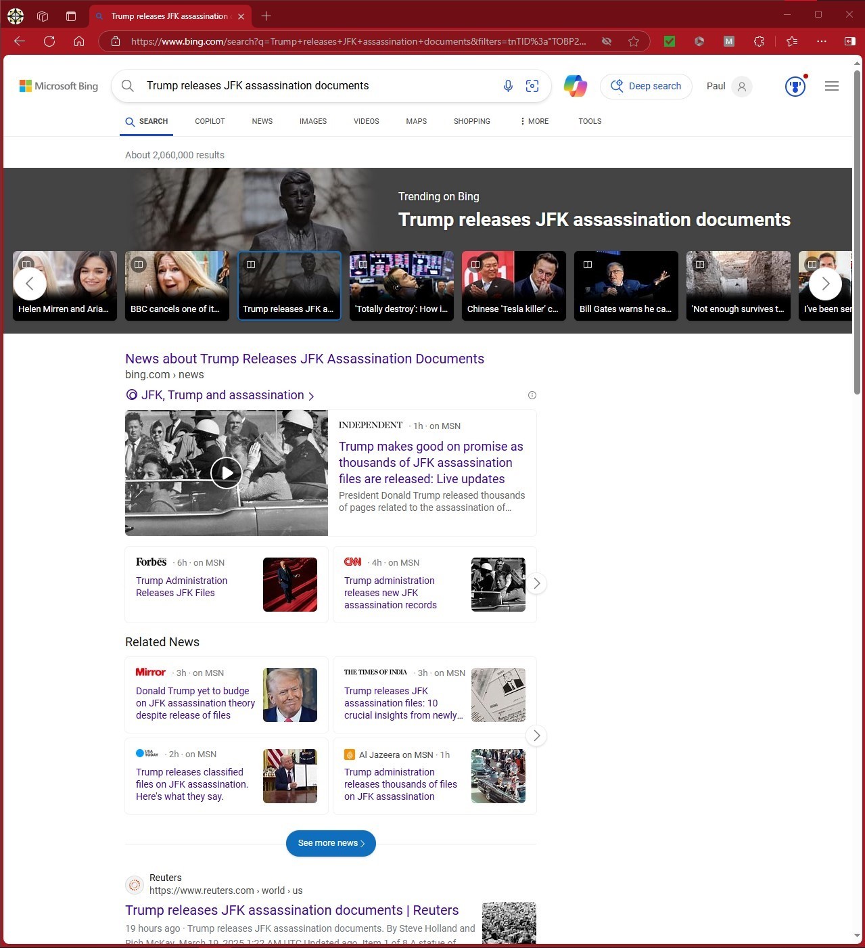The image size is (865, 948).
Task: Open the Helen Mirren and Aria trending card
Action: click(65, 286)
